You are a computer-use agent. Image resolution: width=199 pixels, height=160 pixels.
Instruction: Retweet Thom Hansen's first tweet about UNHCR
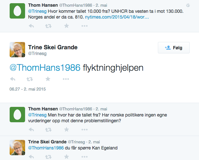click(49, 26)
